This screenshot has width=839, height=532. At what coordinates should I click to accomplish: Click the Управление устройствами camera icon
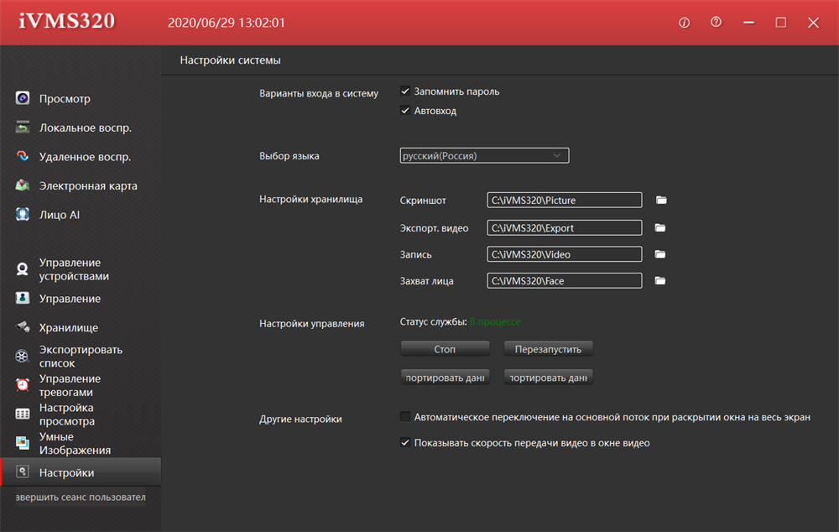coord(23,269)
